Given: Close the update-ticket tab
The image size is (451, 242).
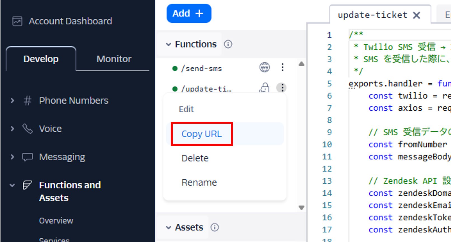Looking at the screenshot, I should pos(417,15).
